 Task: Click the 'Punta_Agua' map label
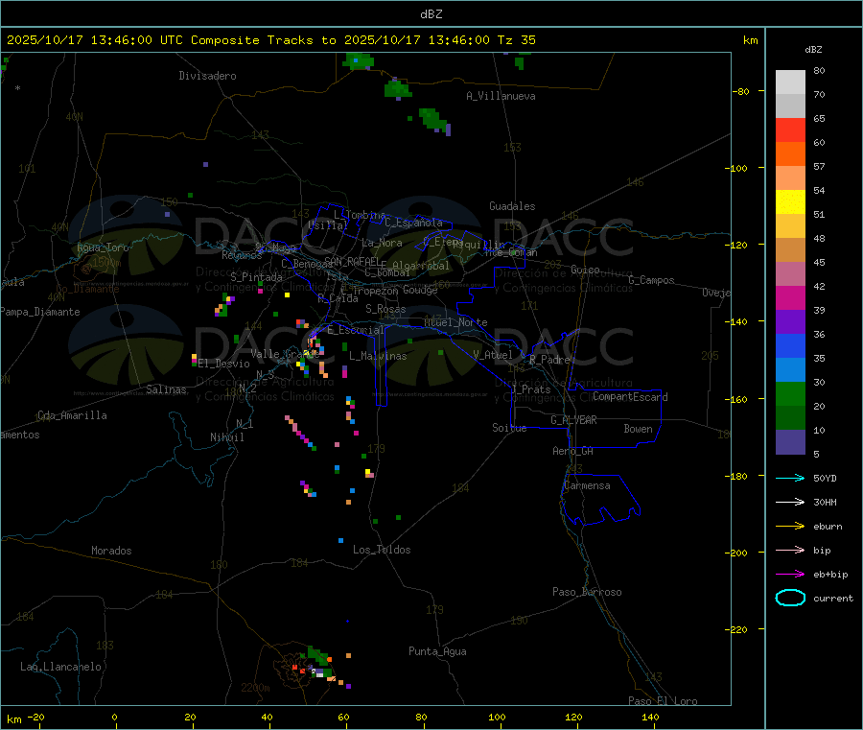[x=437, y=651]
